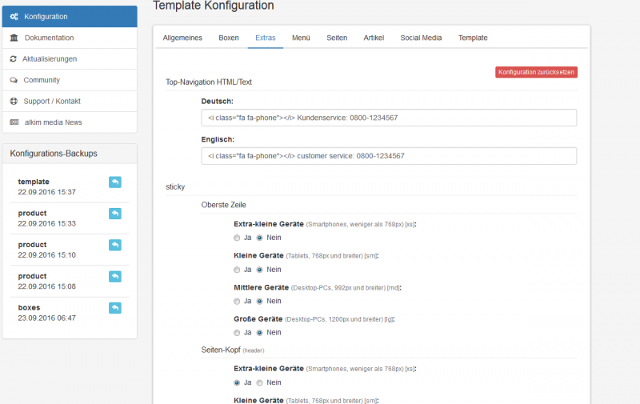Click the 'Template Konfiguration' page title
Image resolution: width=640 pixels, height=404 pixels.
pos(213,6)
